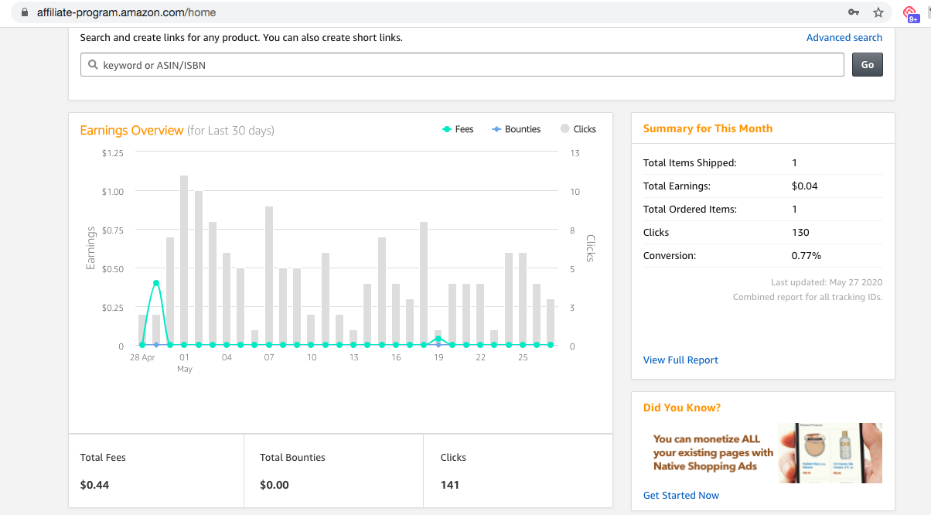Click the Combined report for all tracking IDs text
Image resolution: width=931 pixels, height=515 pixels.
point(807,297)
